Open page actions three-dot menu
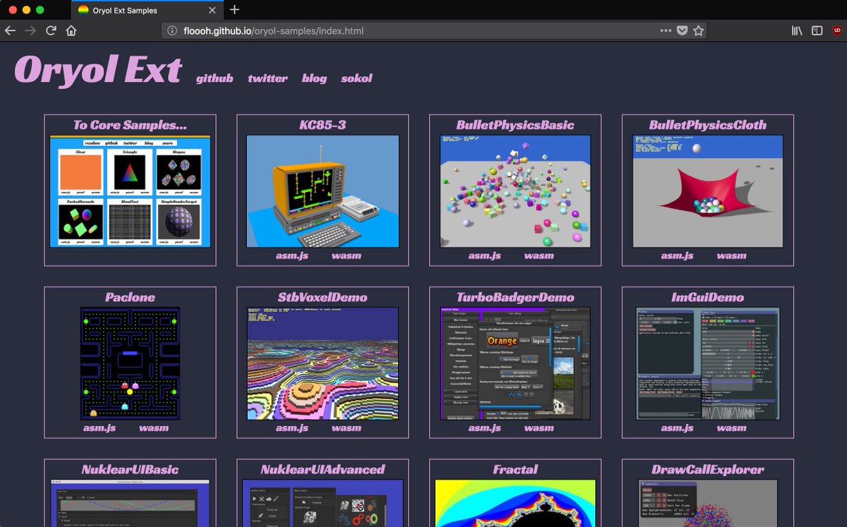Screen dimensions: 847x527 coord(666,31)
